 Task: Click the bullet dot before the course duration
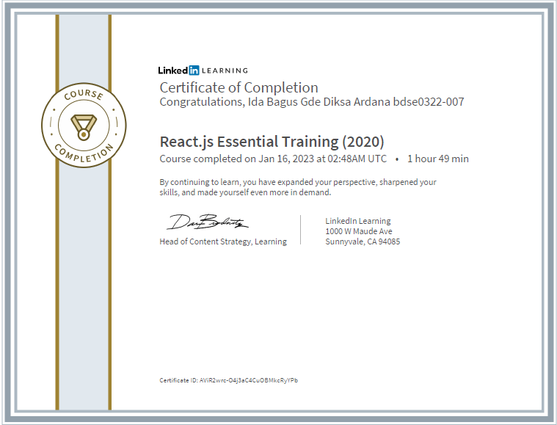click(397, 159)
